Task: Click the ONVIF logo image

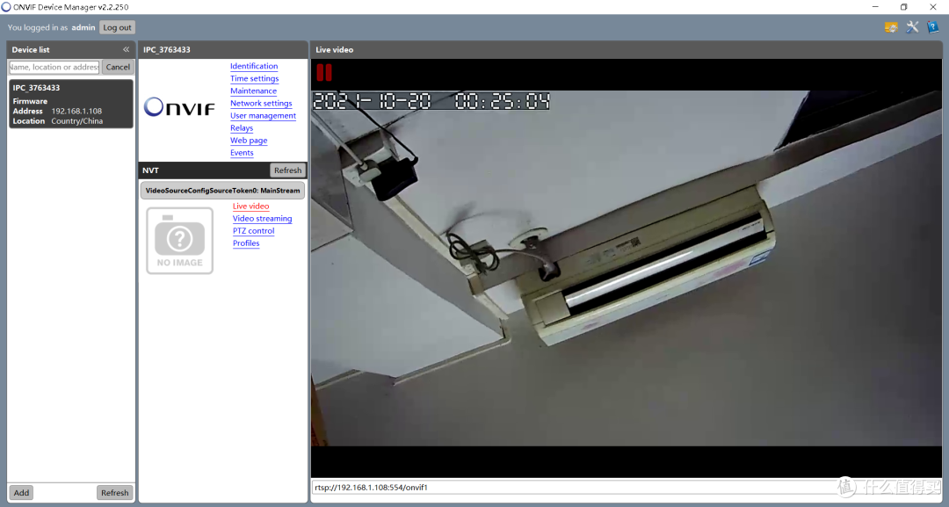Action: click(179, 107)
